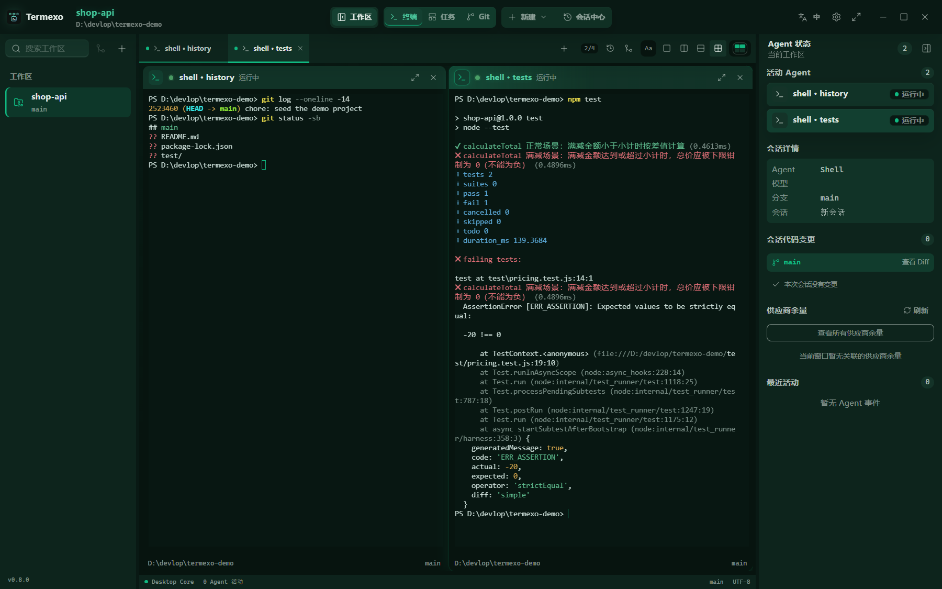Open the Git mode tab

478,17
